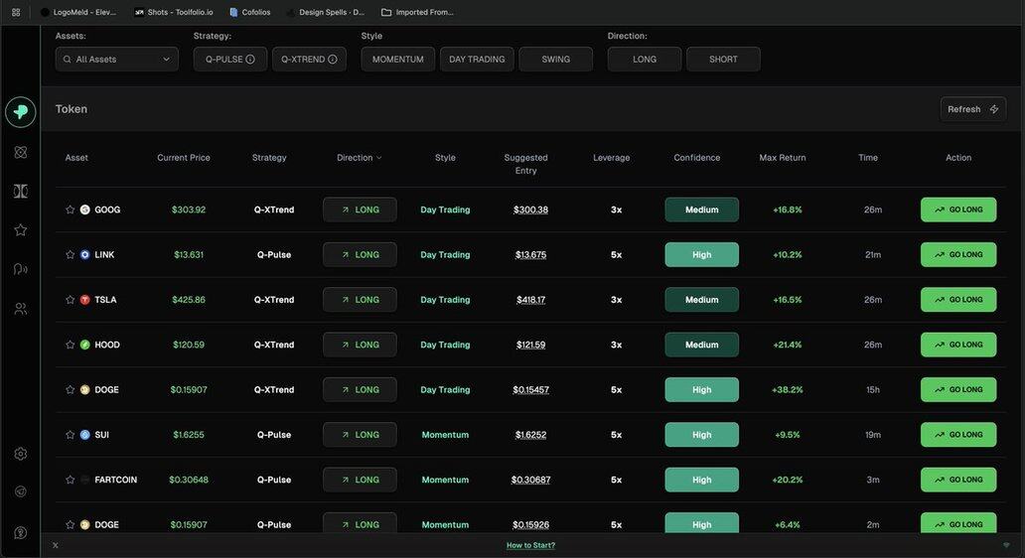Image resolution: width=1025 pixels, height=558 pixels.
Task: Click the info icon next to Q-PULSE
Action: [250, 60]
